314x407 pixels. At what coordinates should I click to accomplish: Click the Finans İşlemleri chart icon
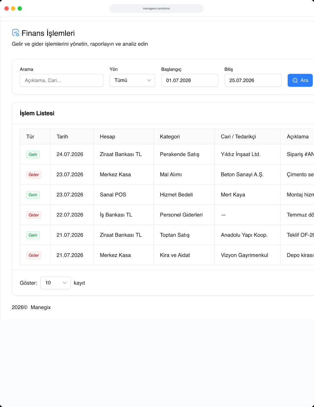tap(16, 33)
